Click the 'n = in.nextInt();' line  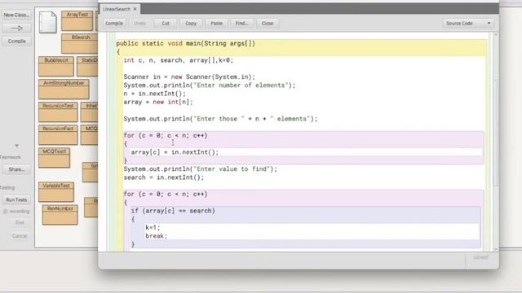click(155, 94)
